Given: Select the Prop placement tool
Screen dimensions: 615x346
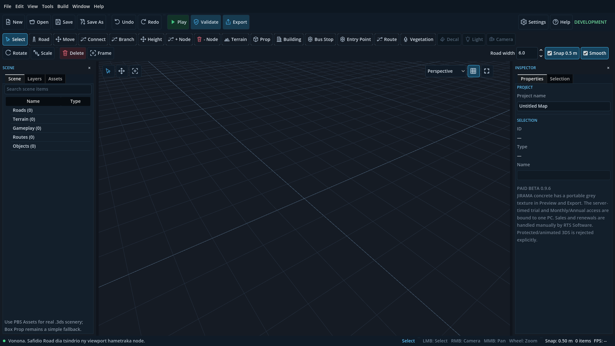Looking at the screenshot, I should pos(262,39).
